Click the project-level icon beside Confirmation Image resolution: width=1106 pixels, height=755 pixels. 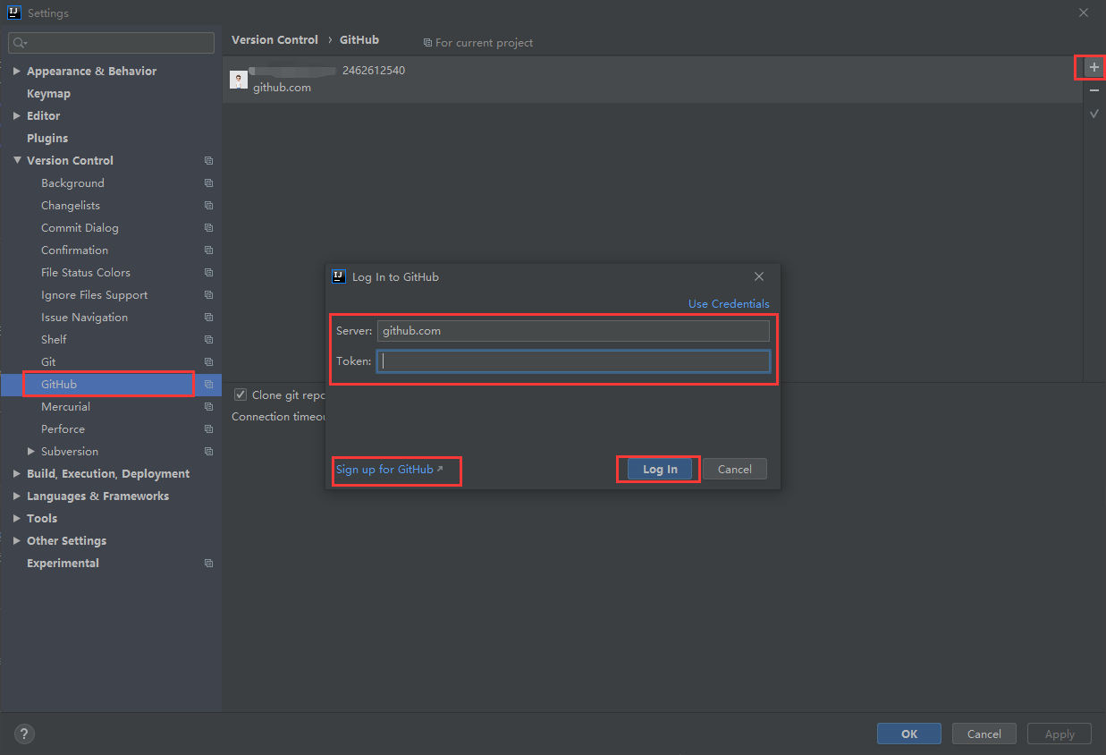point(208,250)
